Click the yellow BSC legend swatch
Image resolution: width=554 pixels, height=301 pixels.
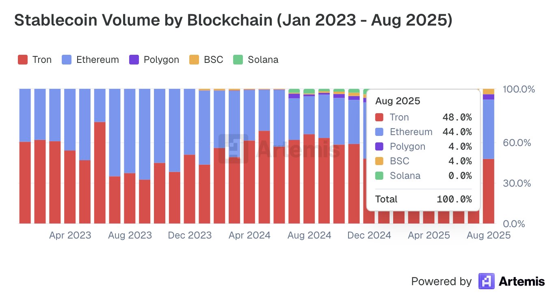194,60
